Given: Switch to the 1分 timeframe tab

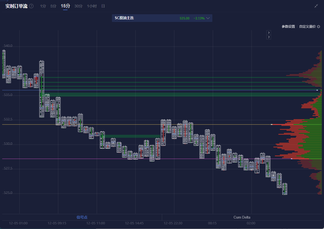Looking at the screenshot, I should (43, 6).
